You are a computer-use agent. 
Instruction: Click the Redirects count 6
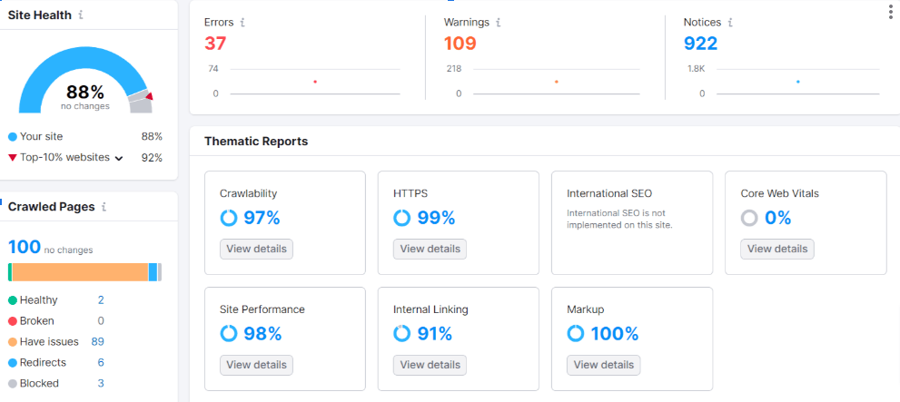click(101, 362)
